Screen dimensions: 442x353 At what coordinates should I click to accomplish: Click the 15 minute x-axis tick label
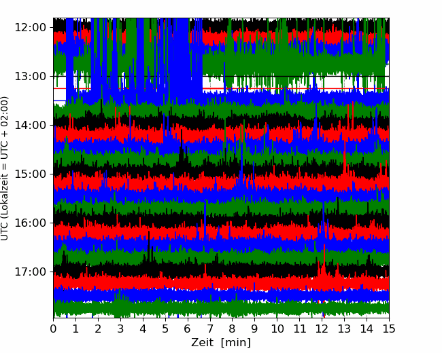[389, 329]
